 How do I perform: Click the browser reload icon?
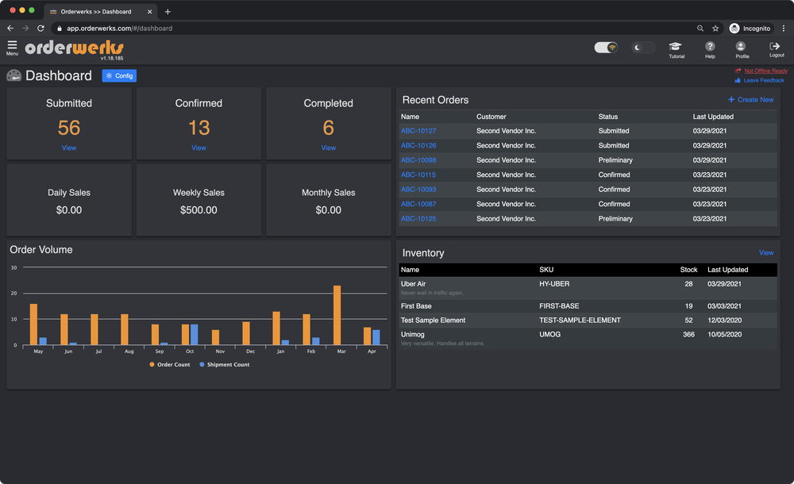click(40, 28)
